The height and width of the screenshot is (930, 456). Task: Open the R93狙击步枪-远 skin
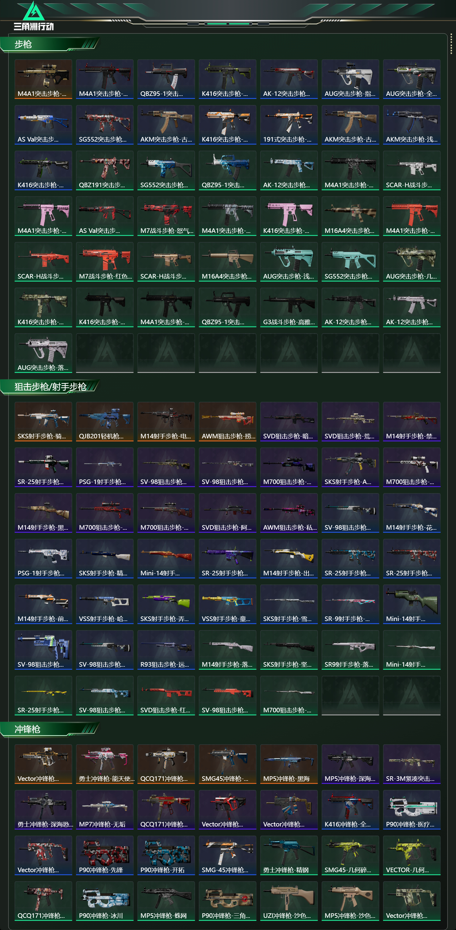(x=166, y=650)
